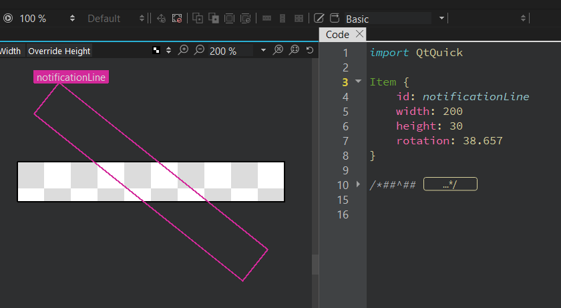Screen dimensions: 561x308
Task: Click the zoom to selection icon
Action: [x=294, y=50]
